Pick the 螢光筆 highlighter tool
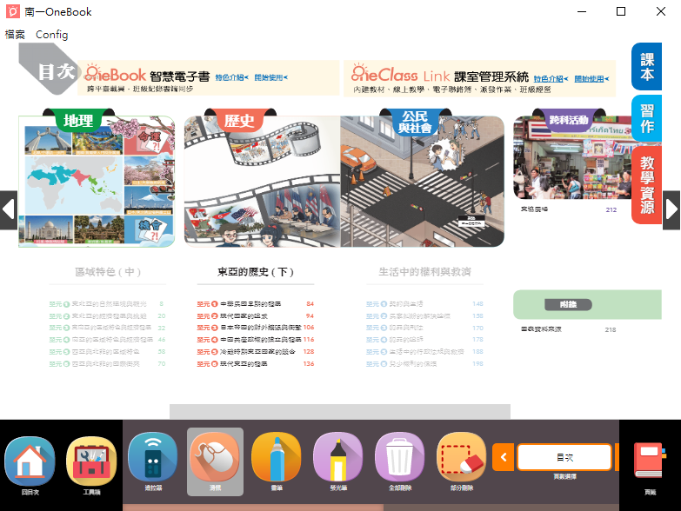Viewport: 681px width, 511px height. click(337, 458)
